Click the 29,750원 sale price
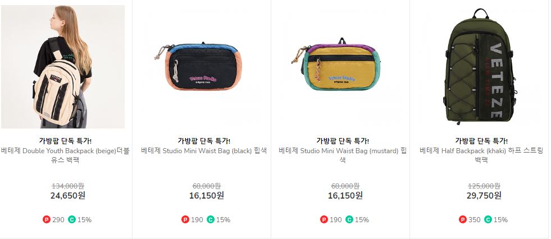The image size is (551, 239). [484, 195]
